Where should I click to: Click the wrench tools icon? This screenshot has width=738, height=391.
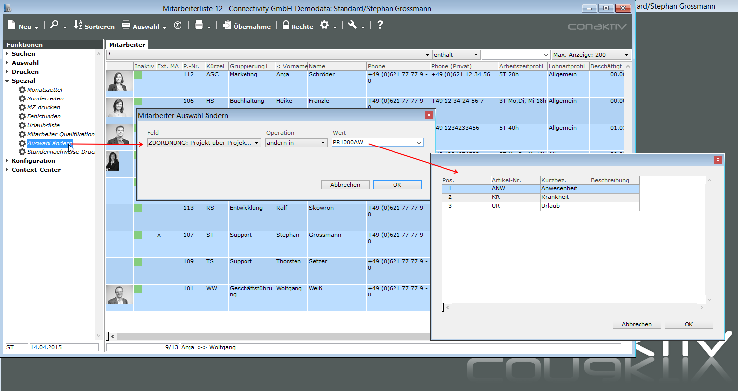pyautogui.click(x=352, y=25)
